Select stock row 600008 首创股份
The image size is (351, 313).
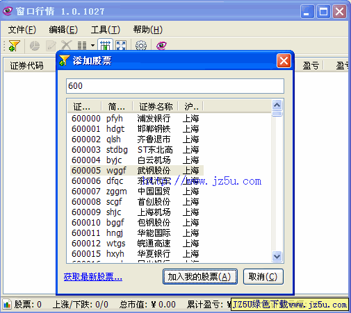click(x=137, y=202)
